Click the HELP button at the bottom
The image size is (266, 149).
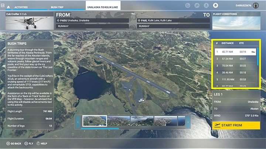coord(42,143)
